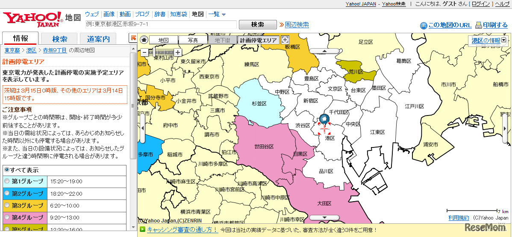Click the side panel scrollbar up arrow

tap(133, 48)
